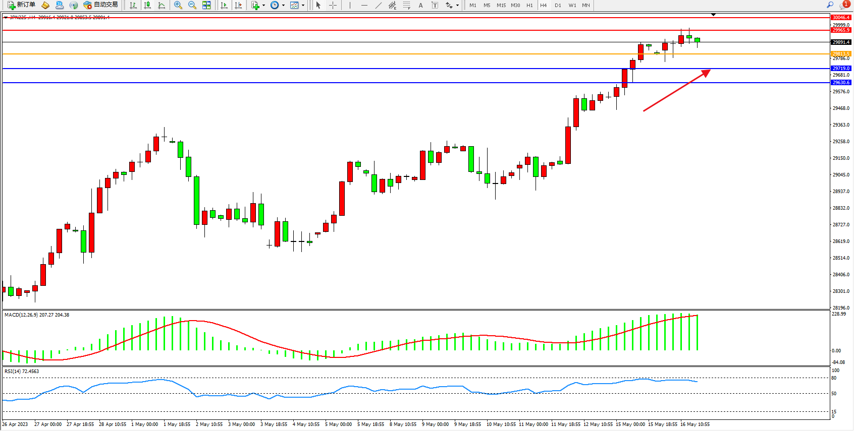The image size is (854, 431).
Task: Open the chart templates dropdown arrow
Action: tap(303, 6)
